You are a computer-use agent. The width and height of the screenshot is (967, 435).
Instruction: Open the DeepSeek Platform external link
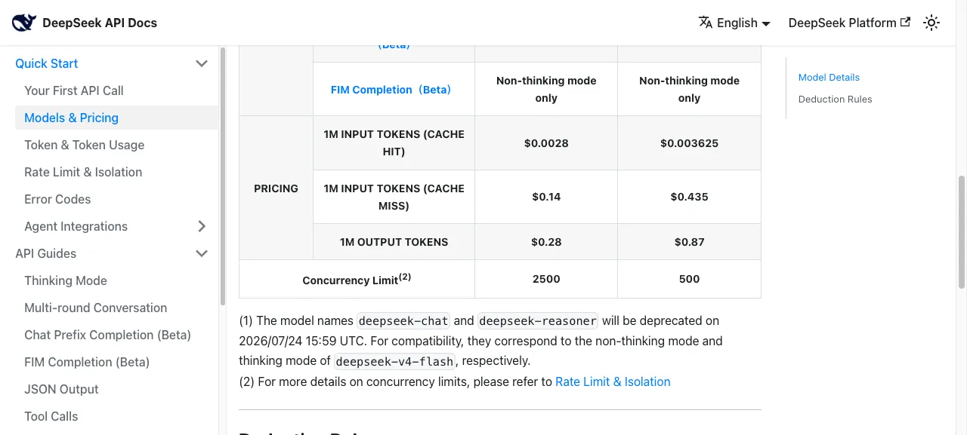(849, 23)
